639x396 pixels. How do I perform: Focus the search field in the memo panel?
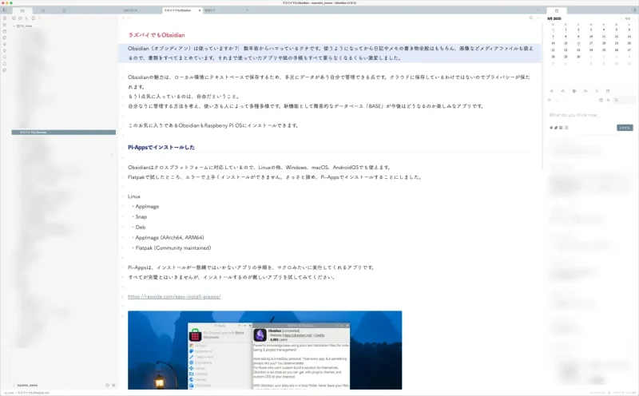625,100
